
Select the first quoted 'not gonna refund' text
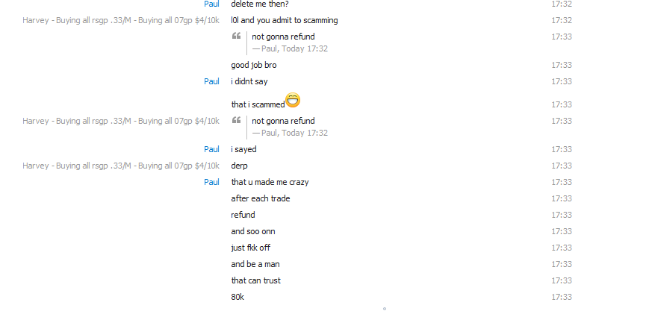283,37
